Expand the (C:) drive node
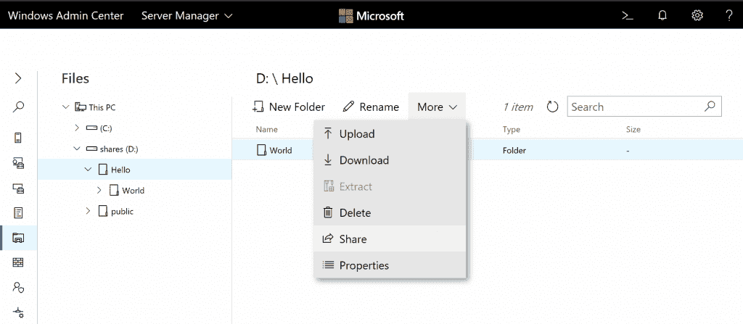Screen dimensions: 743x324 [77, 128]
